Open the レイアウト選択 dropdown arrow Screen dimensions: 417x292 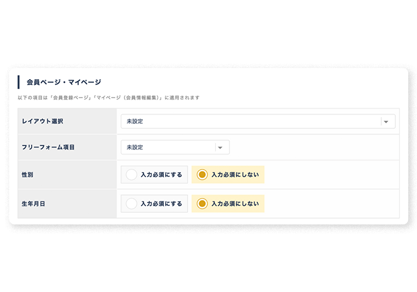386,121
